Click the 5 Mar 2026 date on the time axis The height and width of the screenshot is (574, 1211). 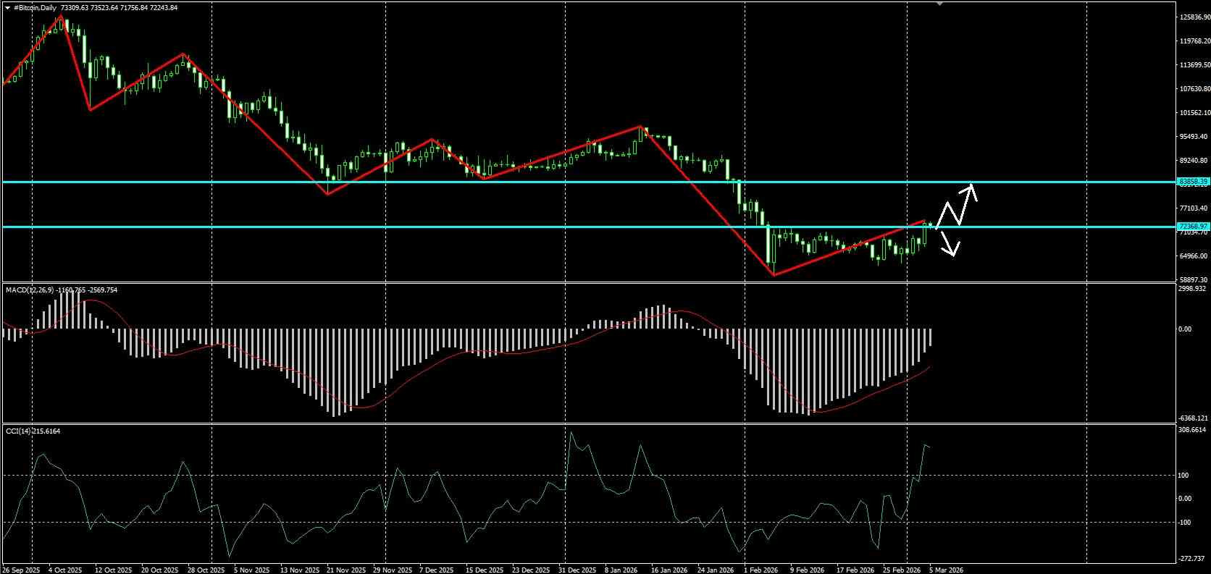[x=947, y=570]
